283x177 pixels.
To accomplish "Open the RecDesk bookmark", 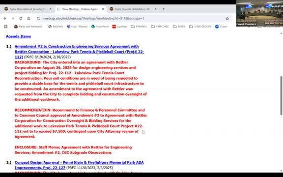I will (x=56, y=27).
